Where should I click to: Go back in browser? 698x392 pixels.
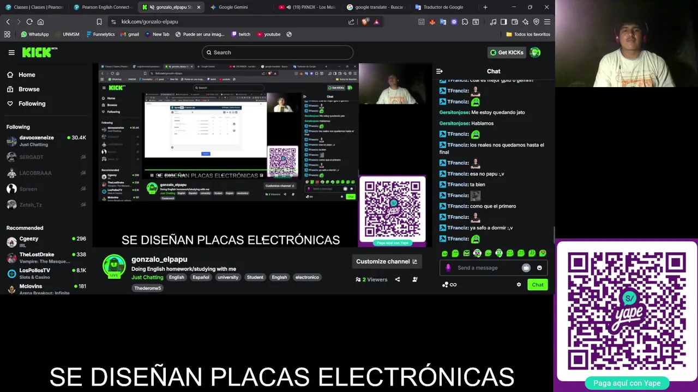(8, 22)
